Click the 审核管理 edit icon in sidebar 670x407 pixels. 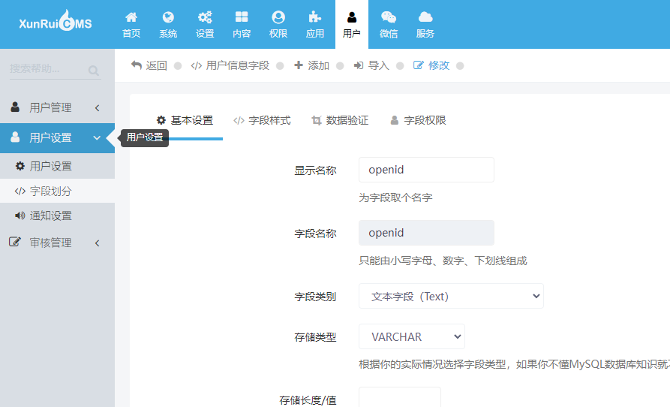[x=14, y=242]
